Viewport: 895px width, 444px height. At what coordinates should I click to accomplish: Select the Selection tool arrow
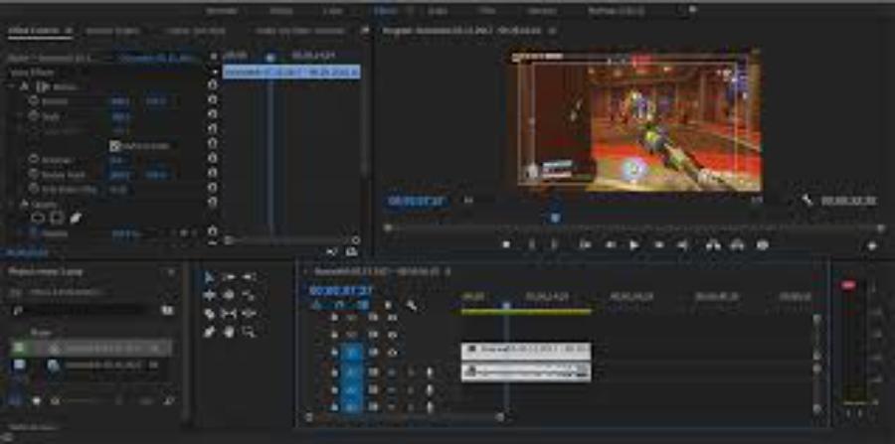[209, 277]
